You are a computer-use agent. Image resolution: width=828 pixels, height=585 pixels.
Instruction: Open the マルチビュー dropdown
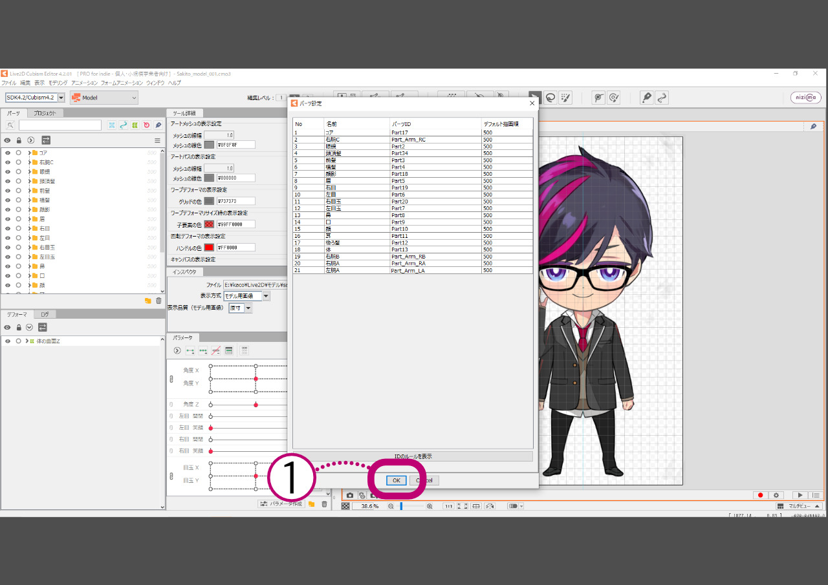pos(799,506)
